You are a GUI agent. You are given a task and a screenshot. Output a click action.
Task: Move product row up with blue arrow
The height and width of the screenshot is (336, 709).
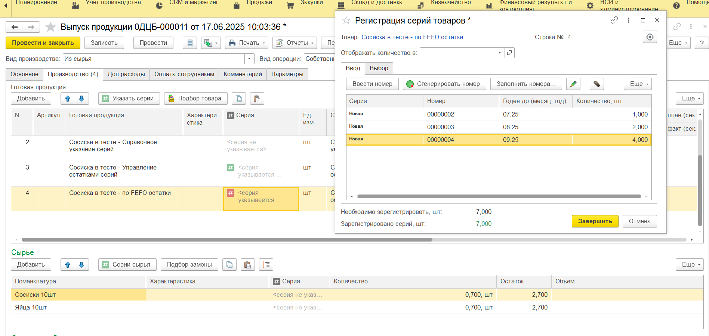(68, 99)
